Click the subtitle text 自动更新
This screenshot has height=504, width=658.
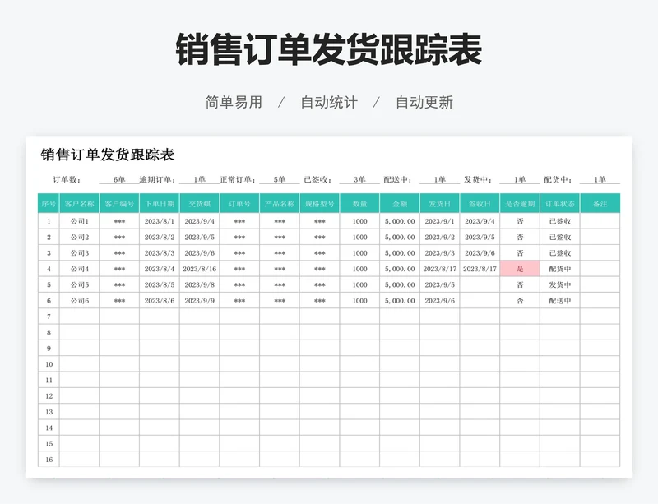(424, 103)
